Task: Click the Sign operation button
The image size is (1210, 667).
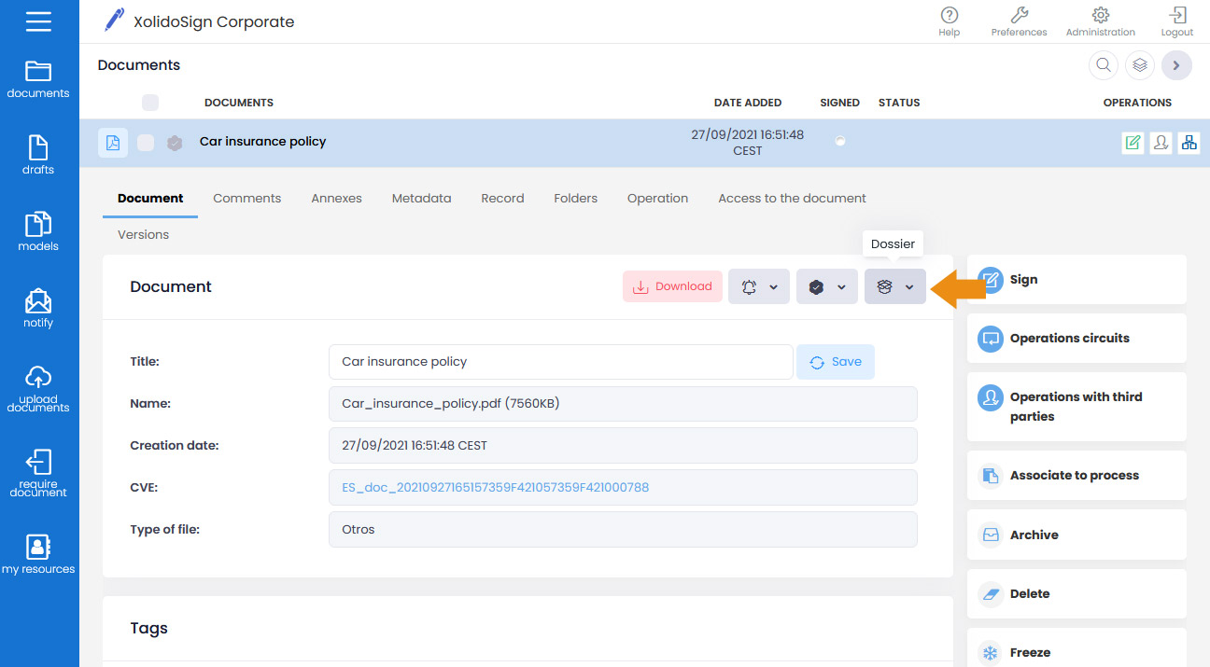Action: [x=1076, y=279]
